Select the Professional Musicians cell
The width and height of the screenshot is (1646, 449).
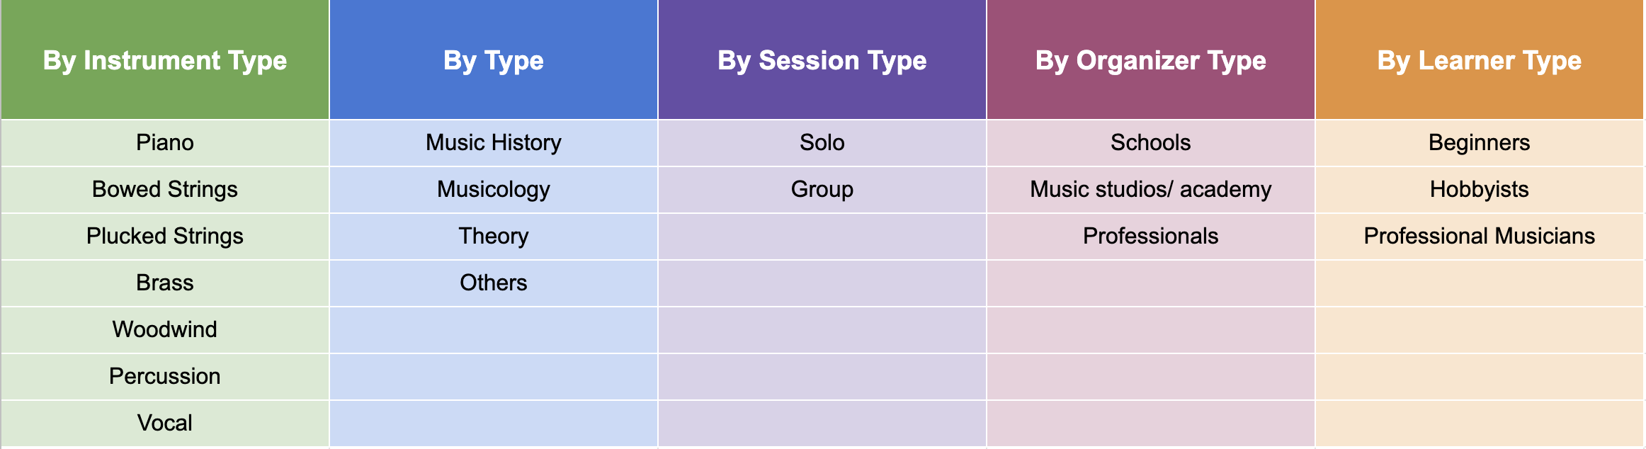1480,237
